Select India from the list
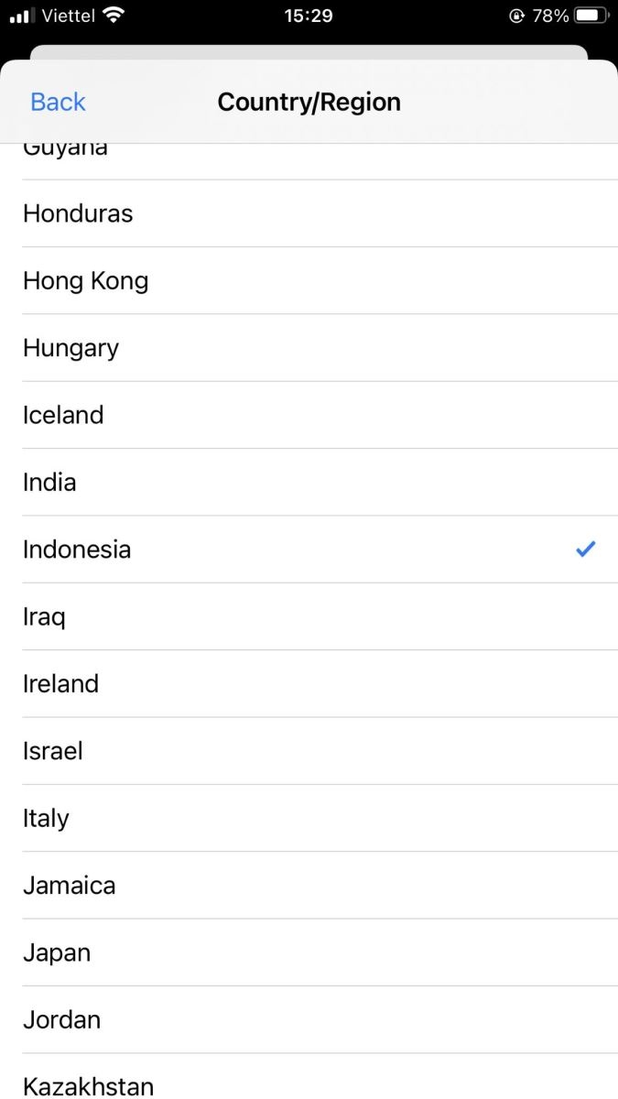The height and width of the screenshot is (1099, 618). tap(309, 482)
